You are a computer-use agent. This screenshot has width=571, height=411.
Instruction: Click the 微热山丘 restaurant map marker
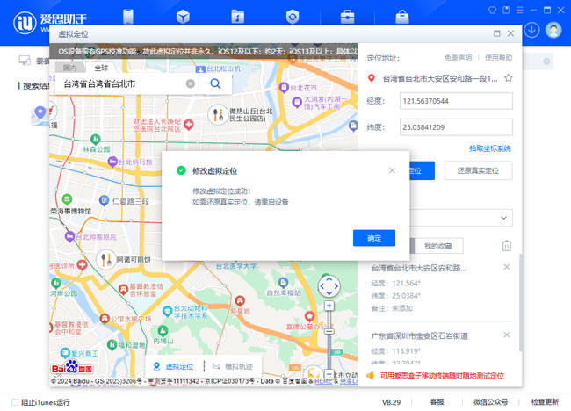coord(218,114)
